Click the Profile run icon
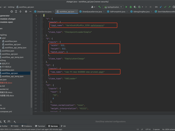175x131 pixels. point(139,7)
